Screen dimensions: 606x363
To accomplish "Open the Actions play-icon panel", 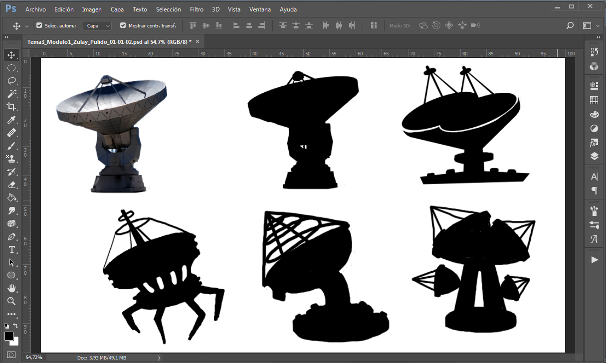I will [x=594, y=259].
